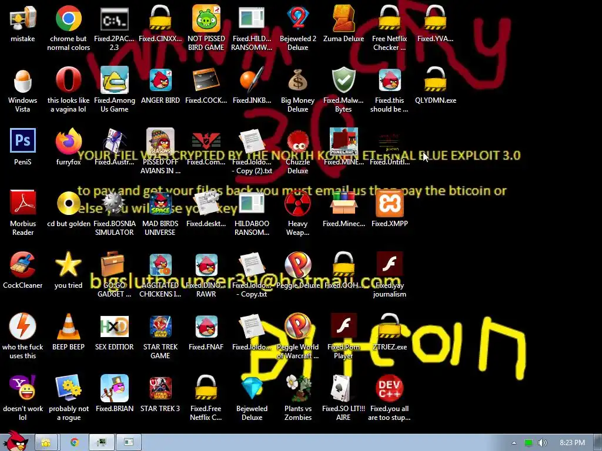Select the Fixed.Minec... bookshelf box icon

click(343, 203)
